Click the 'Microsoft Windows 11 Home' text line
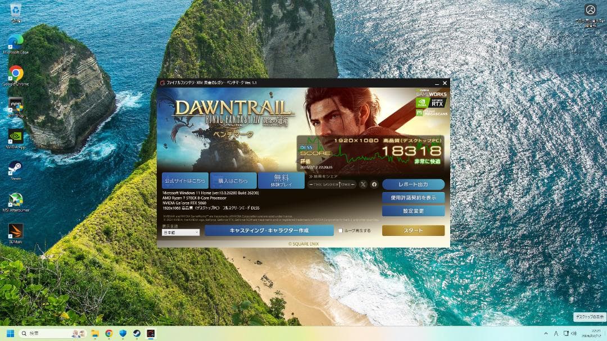This screenshot has height=341, width=607. point(211,193)
